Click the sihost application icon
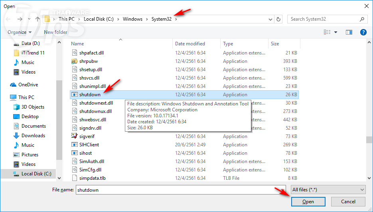This screenshot has height=212, width=373. pyautogui.click(x=75, y=153)
